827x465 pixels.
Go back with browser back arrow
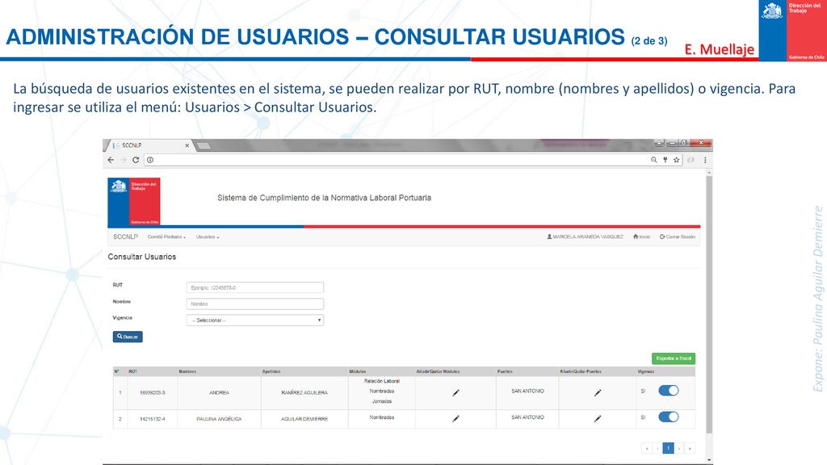click(x=111, y=160)
